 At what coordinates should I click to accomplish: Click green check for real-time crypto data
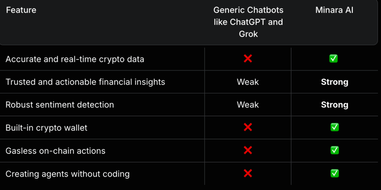coord(334,59)
